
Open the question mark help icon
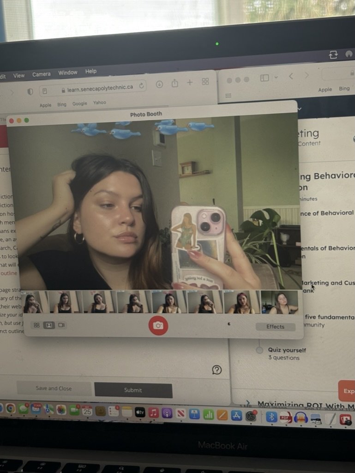coord(217,370)
